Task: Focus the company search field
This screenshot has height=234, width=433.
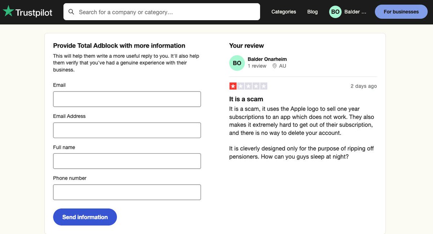Action: (162, 12)
